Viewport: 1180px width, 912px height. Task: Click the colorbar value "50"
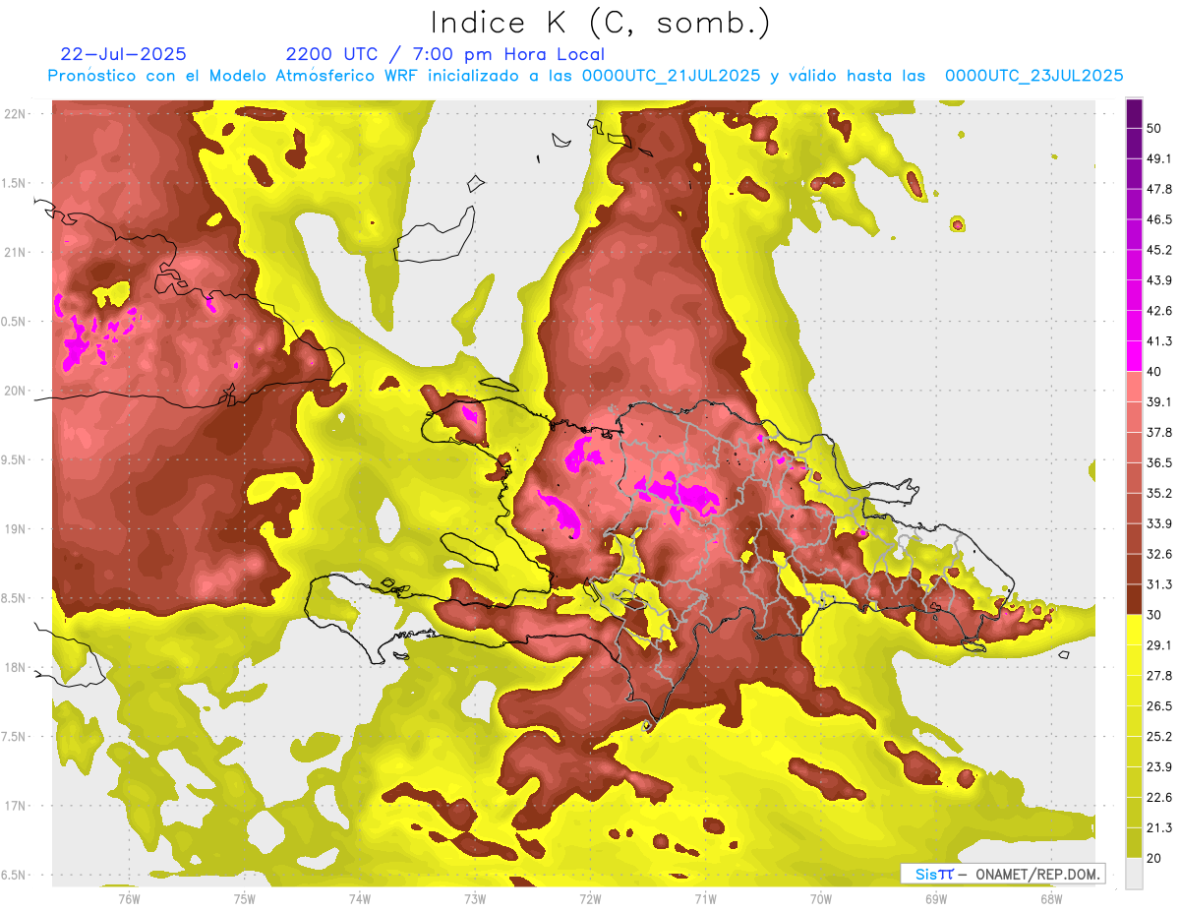click(1154, 129)
